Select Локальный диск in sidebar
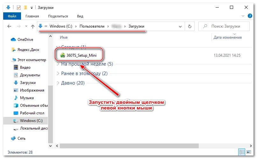This screenshot has width=257, height=159. click(x=34, y=128)
